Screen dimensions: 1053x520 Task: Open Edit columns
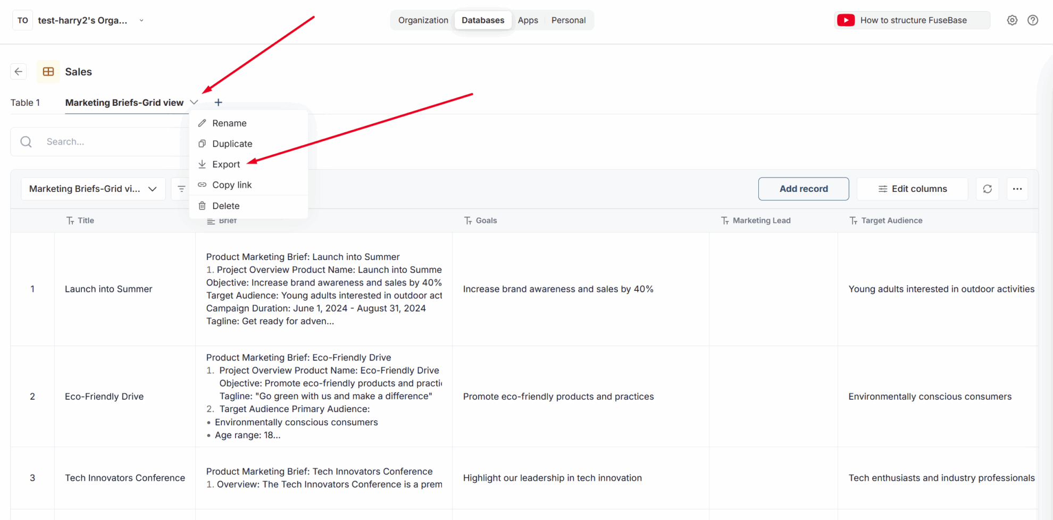pos(913,189)
